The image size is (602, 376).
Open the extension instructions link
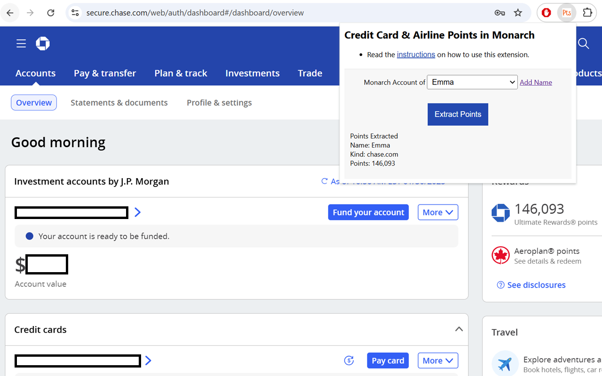coord(416,55)
